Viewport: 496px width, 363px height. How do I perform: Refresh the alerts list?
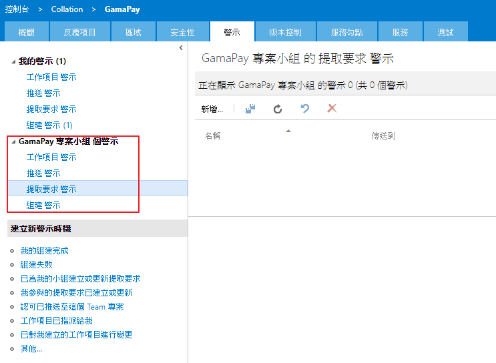coord(278,109)
